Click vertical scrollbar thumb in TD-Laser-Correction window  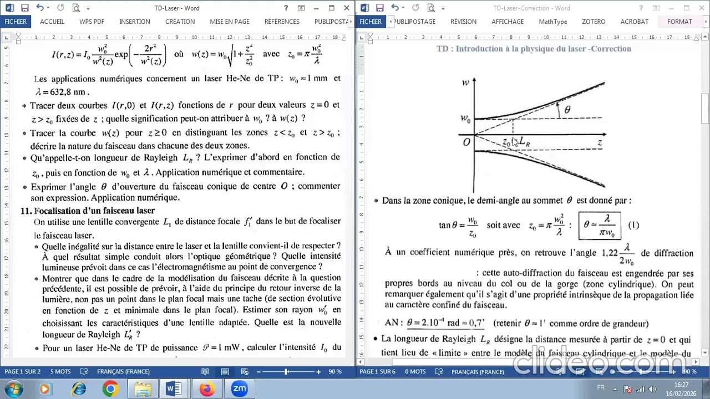[705, 109]
